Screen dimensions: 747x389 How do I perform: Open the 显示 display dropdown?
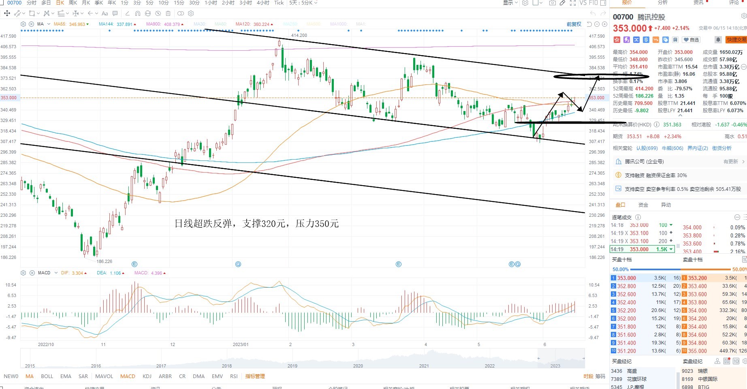tap(510, 3)
